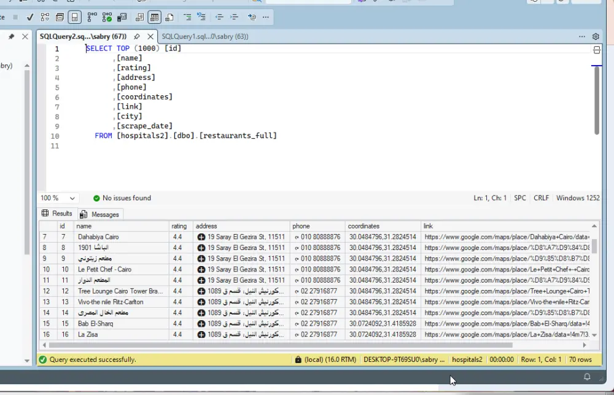Viewport: 614px width, 395px height.
Task: Click the results horizontal scrollbar thumb
Action: tap(281, 345)
